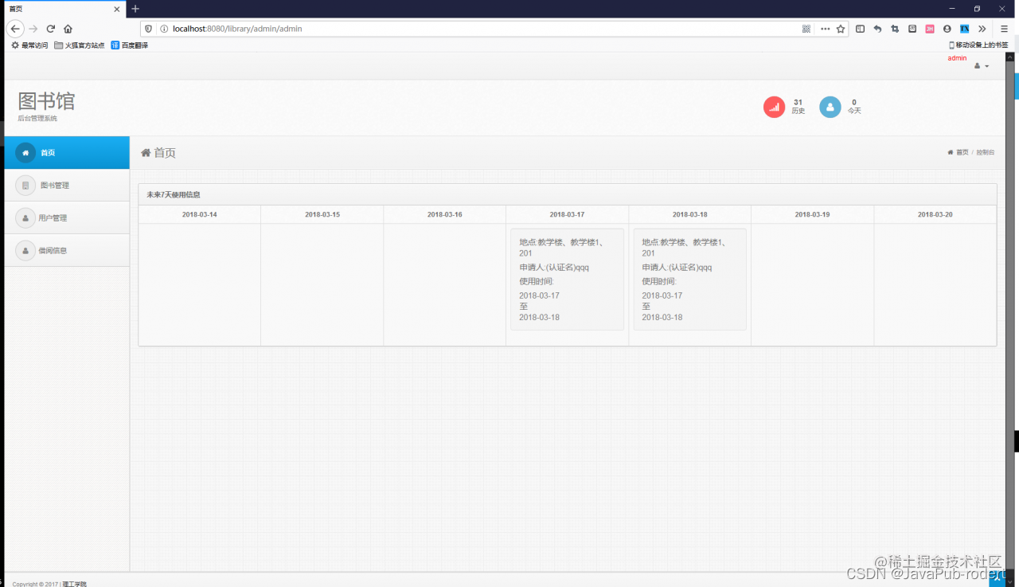Click the 2018-03-14 column header
Screen dimensions: 1019x587
click(200, 214)
